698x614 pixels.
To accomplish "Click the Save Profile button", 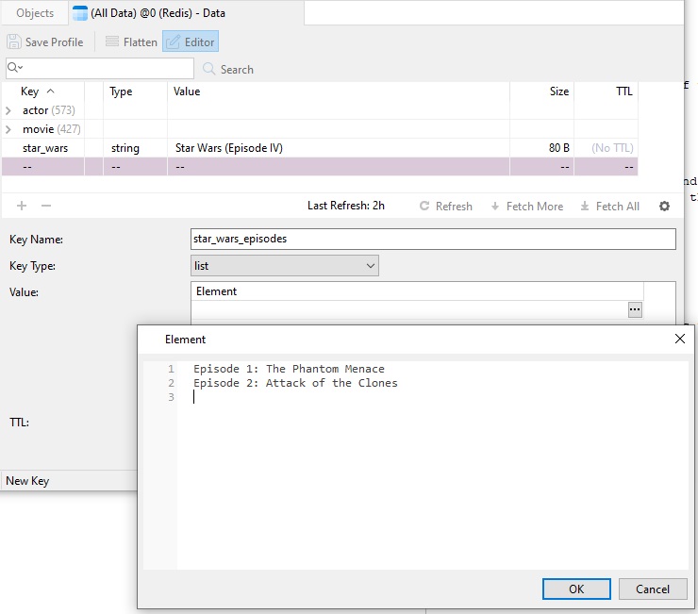I will click(x=45, y=41).
